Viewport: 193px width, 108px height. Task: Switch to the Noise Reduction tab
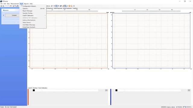[x=67, y=8]
